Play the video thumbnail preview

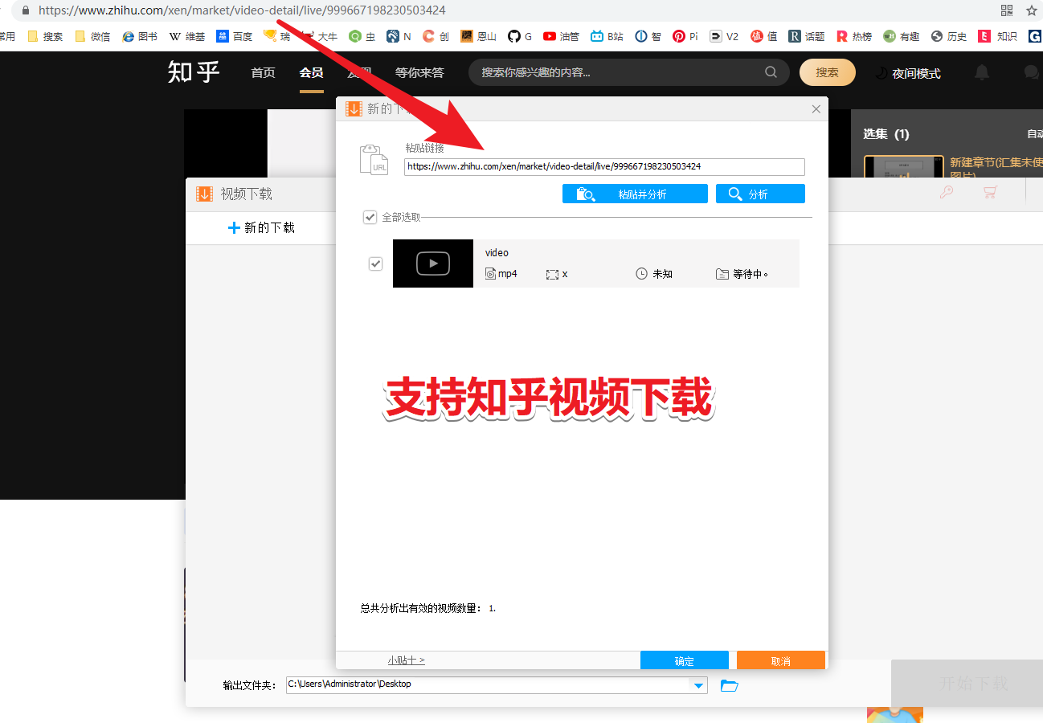click(433, 263)
